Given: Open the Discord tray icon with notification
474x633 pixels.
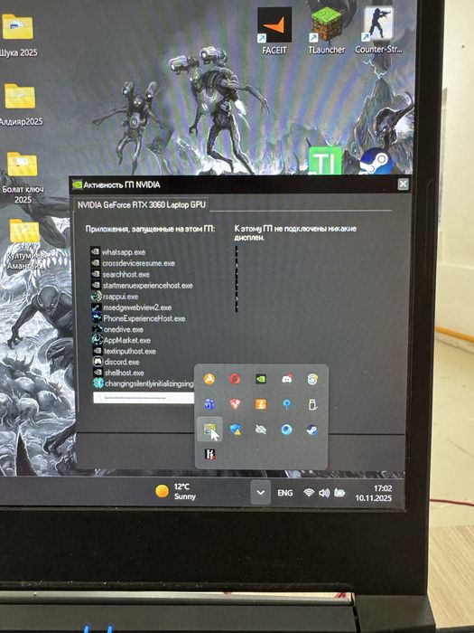Looking at the screenshot, I should [286, 379].
